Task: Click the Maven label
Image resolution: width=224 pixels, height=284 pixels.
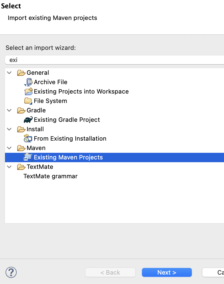Action: [x=36, y=148]
